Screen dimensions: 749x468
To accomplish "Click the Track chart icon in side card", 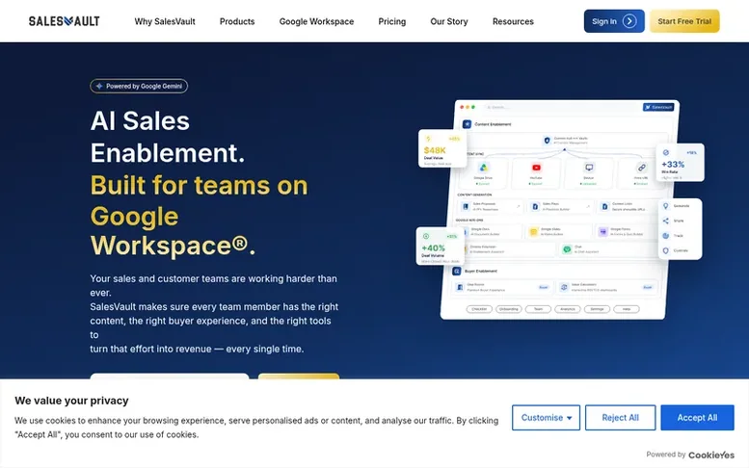I will pos(665,236).
